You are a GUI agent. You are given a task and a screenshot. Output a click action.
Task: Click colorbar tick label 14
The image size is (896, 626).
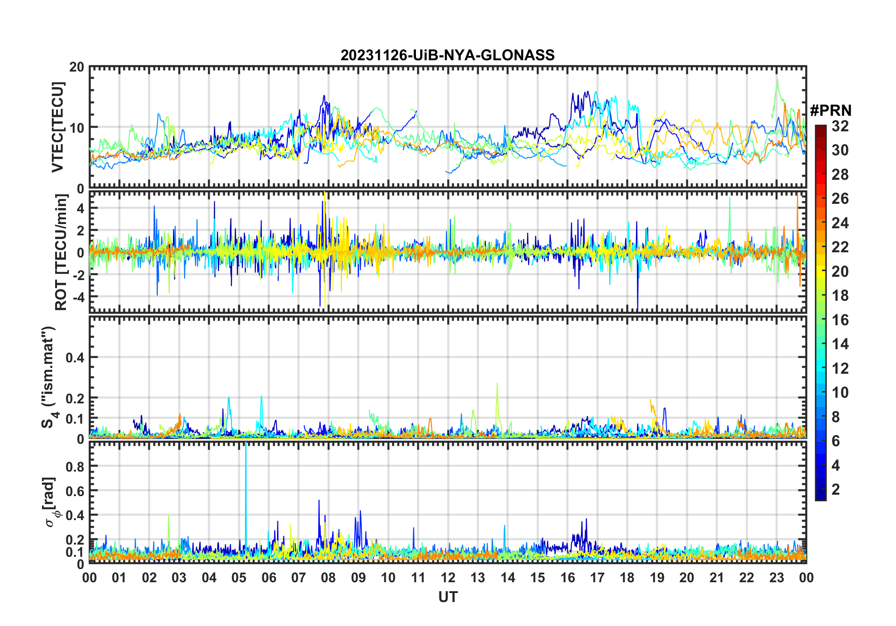(840, 344)
